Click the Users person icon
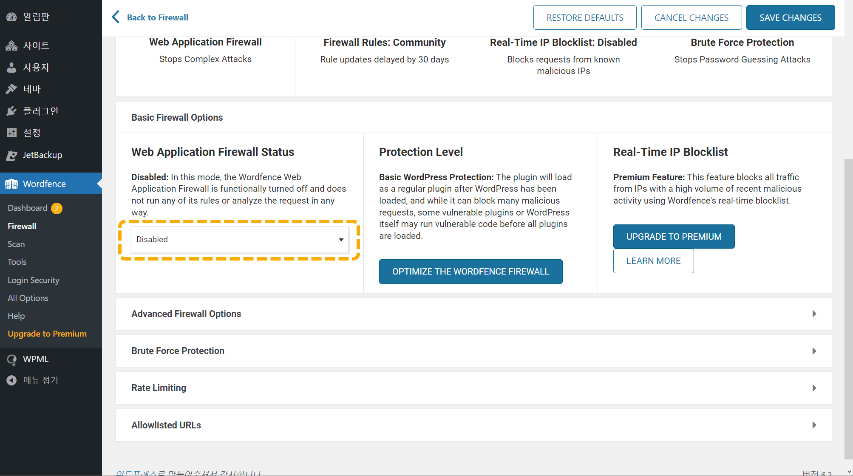 pos(11,67)
